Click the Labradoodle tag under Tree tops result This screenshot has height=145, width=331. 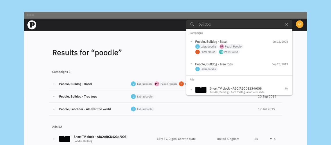(x=206, y=69)
